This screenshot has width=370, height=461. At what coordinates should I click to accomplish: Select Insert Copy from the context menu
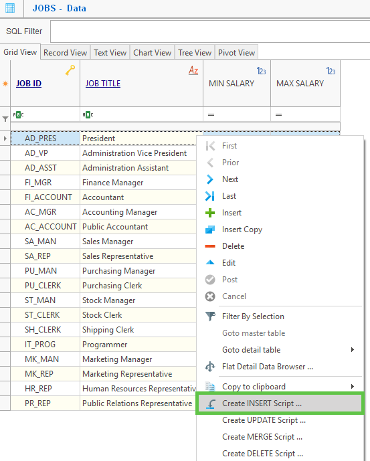279,229
